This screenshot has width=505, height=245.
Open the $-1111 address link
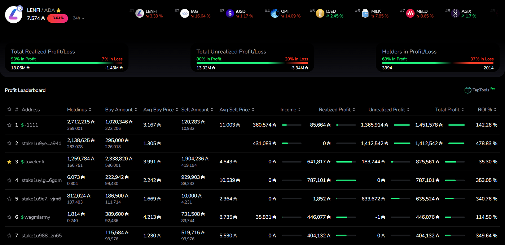coord(30,125)
